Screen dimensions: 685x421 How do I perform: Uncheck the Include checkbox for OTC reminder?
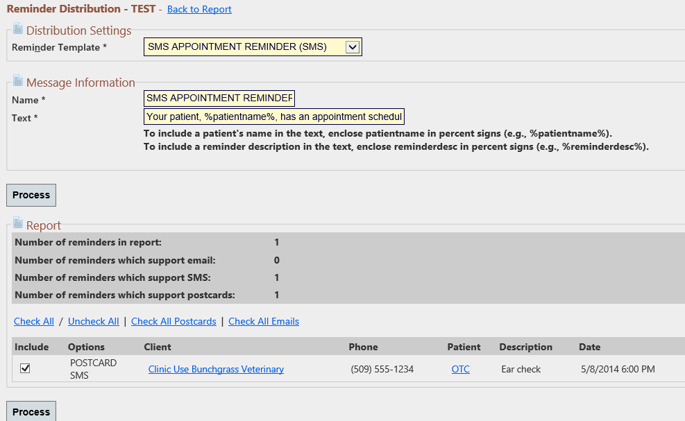26,368
